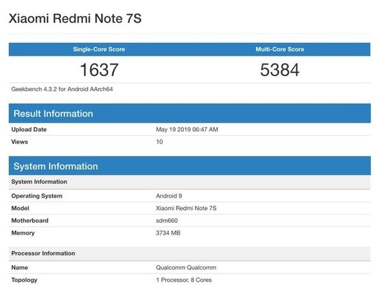Click the blue System Information section header
Image resolution: width=385 pixels, height=285 pixels.
(56, 166)
